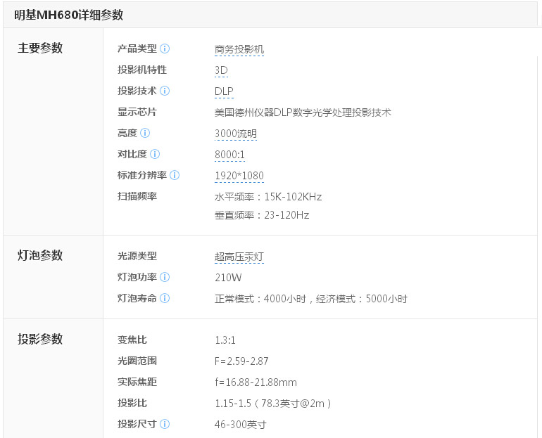The width and height of the screenshot is (542, 438).
Task: Select the 对比度 label
Action: pyautogui.click(x=132, y=154)
